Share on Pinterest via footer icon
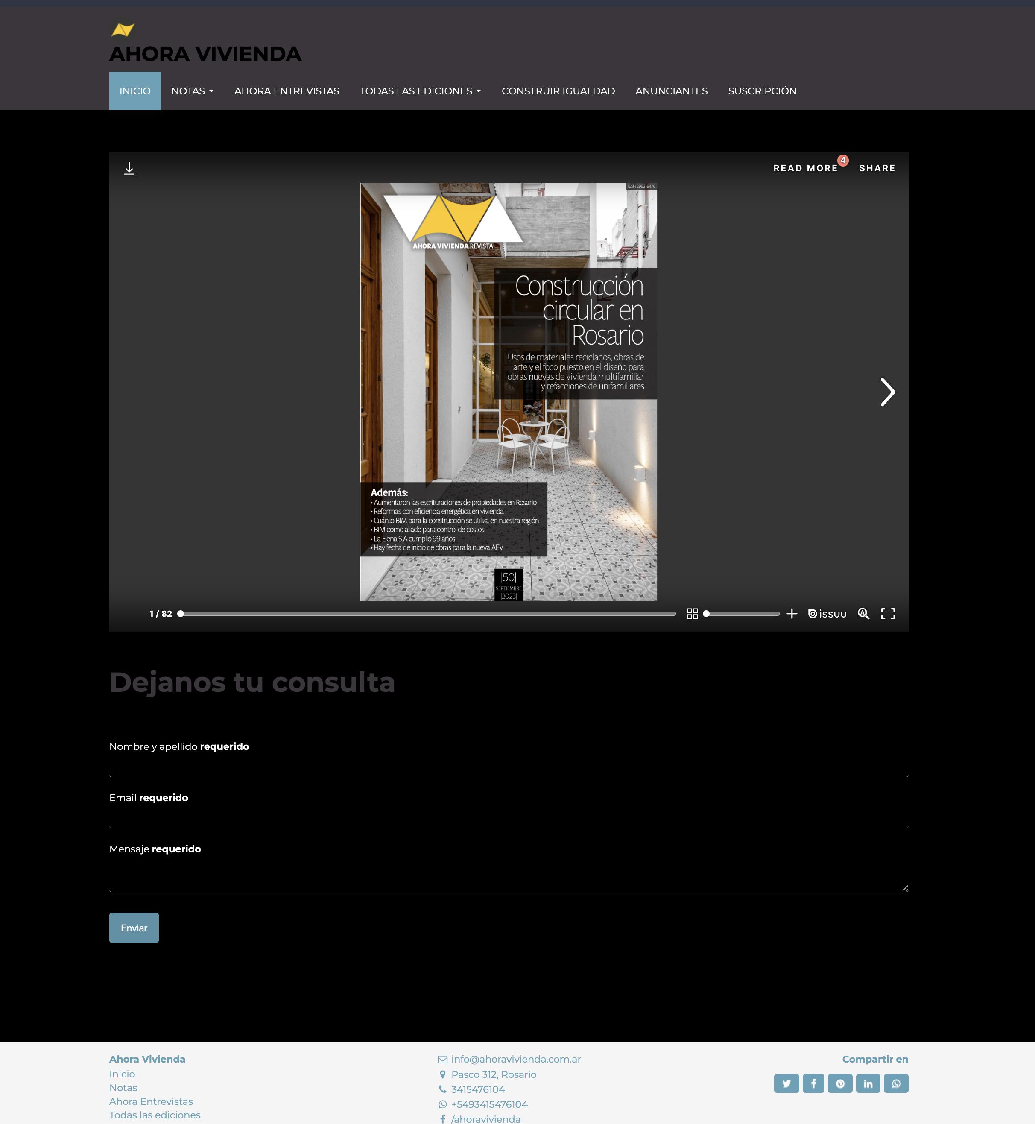The width and height of the screenshot is (1035, 1124). point(840,1083)
